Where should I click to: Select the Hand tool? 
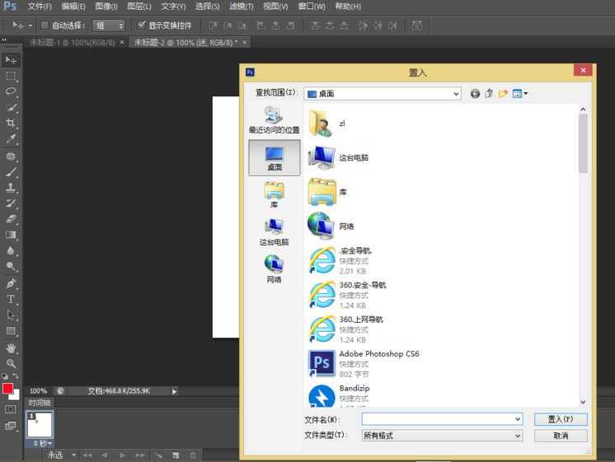coord(11,348)
